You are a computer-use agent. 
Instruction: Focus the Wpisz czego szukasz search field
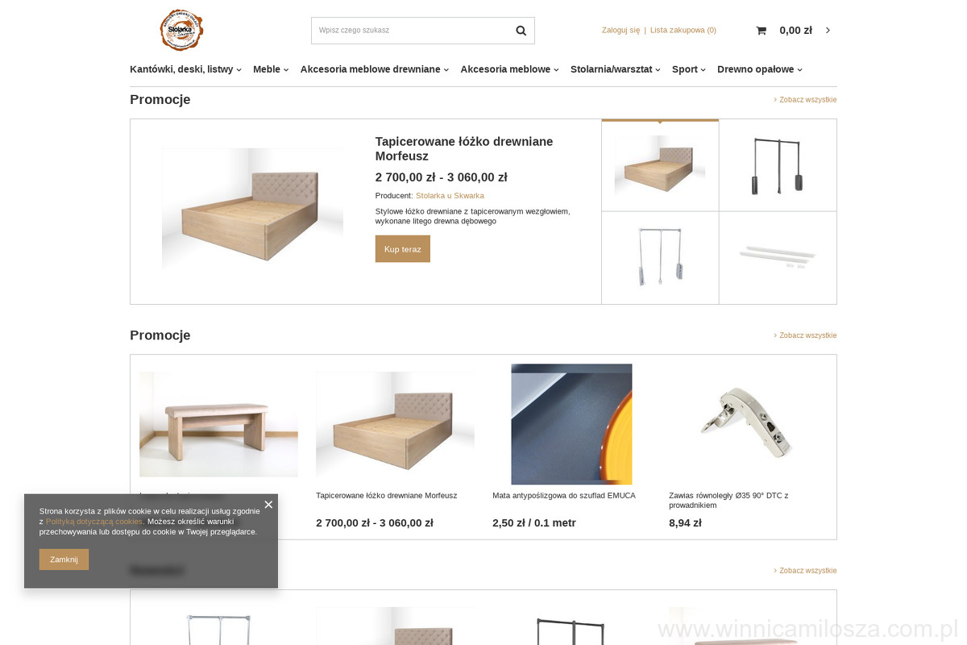tap(410, 31)
